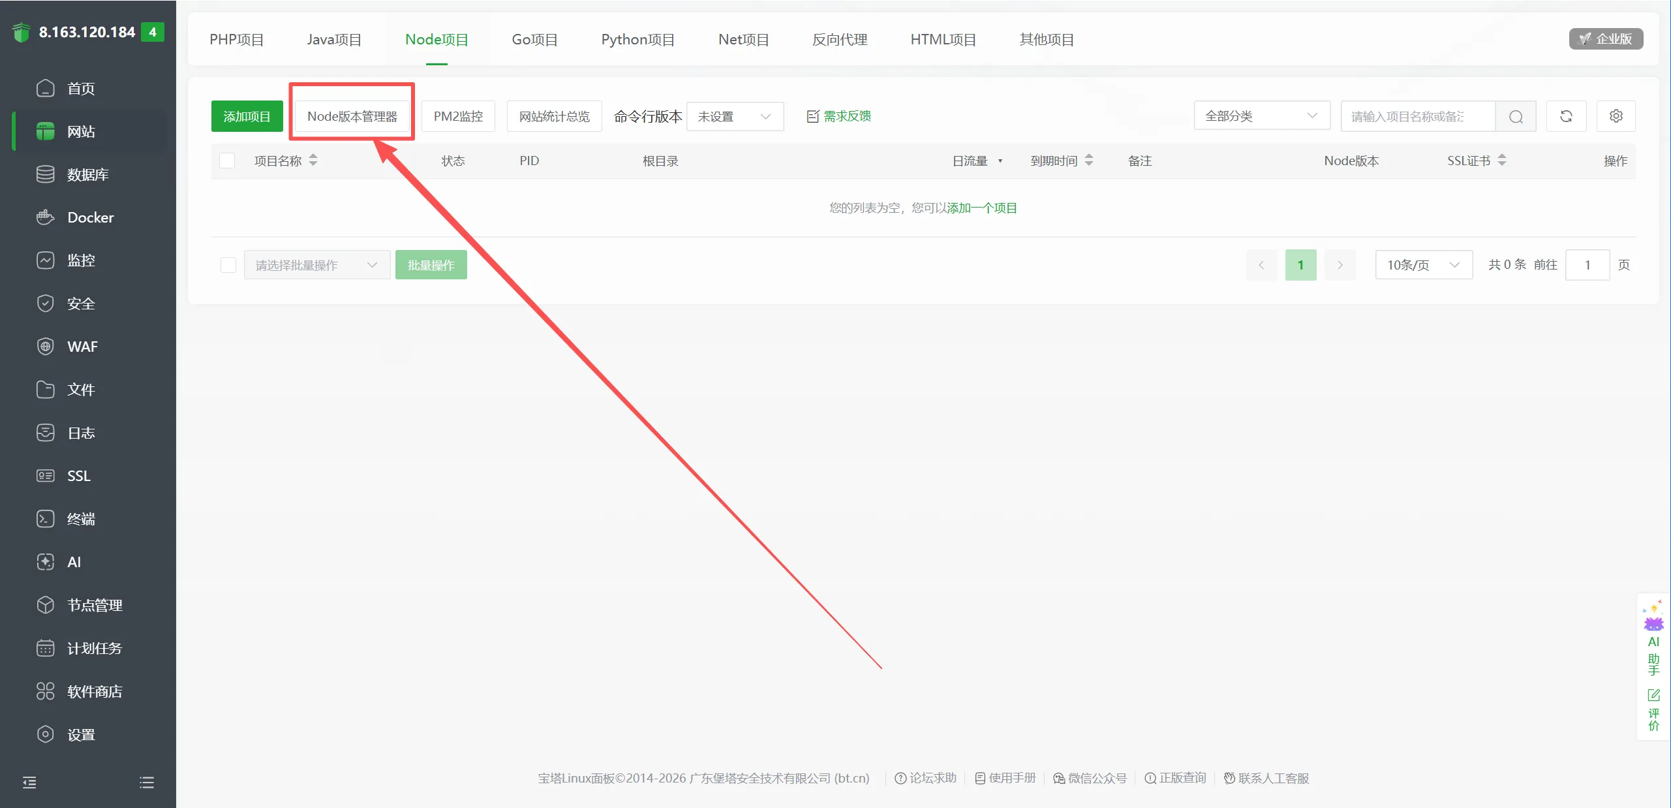Screen dimensions: 1671x808
Task: Refresh the project list
Action: [1566, 116]
